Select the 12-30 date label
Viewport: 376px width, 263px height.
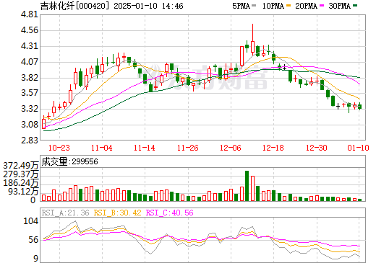[317, 148]
